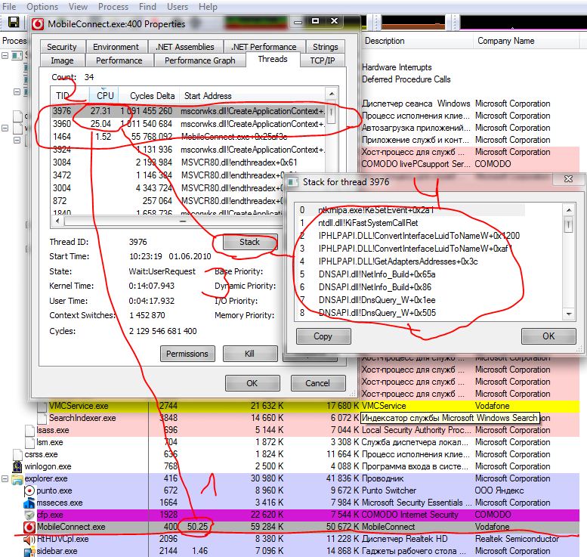Switch to the Security tab
The width and height of the screenshot is (587, 557).
pos(62,47)
